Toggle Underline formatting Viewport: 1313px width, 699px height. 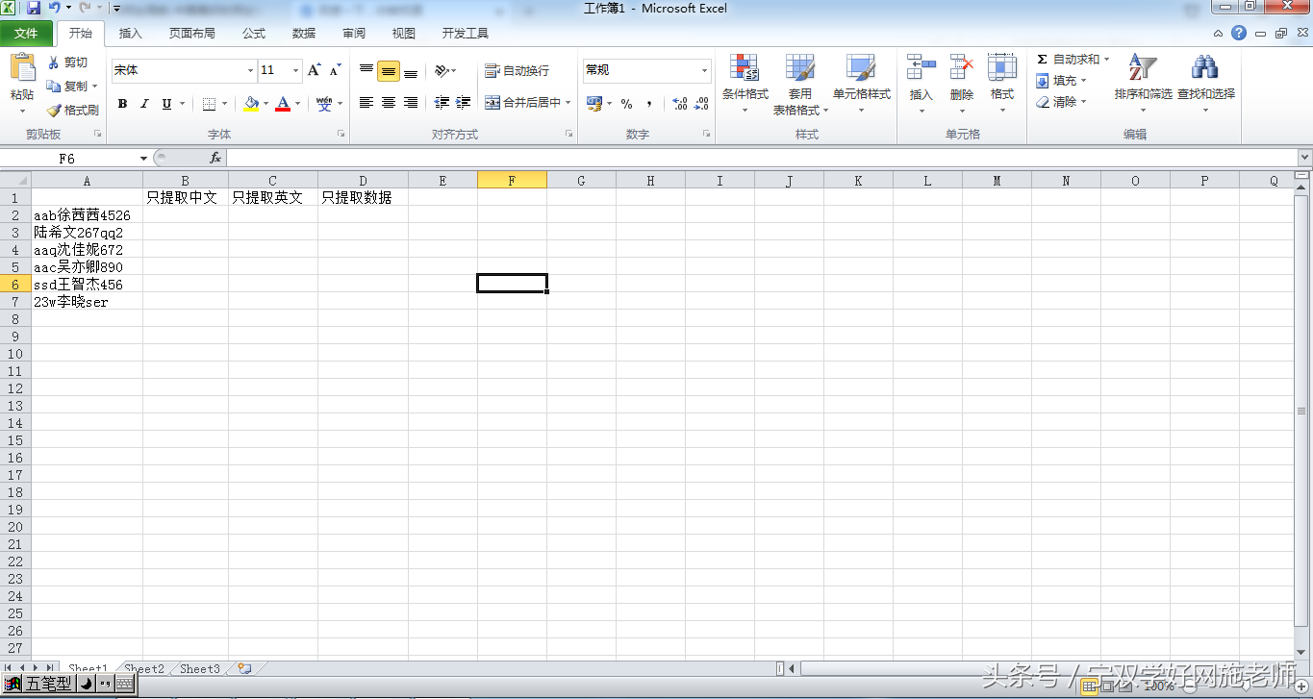[166, 104]
